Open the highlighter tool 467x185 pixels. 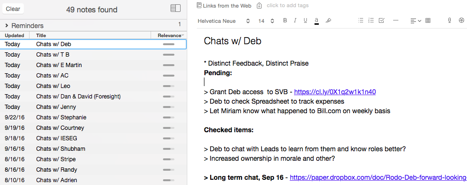(328, 20)
